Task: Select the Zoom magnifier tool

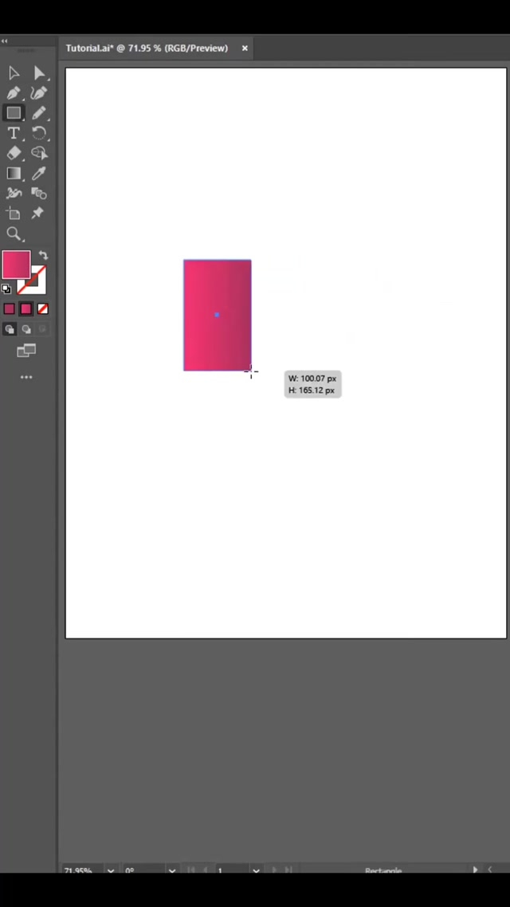Action: tap(14, 234)
